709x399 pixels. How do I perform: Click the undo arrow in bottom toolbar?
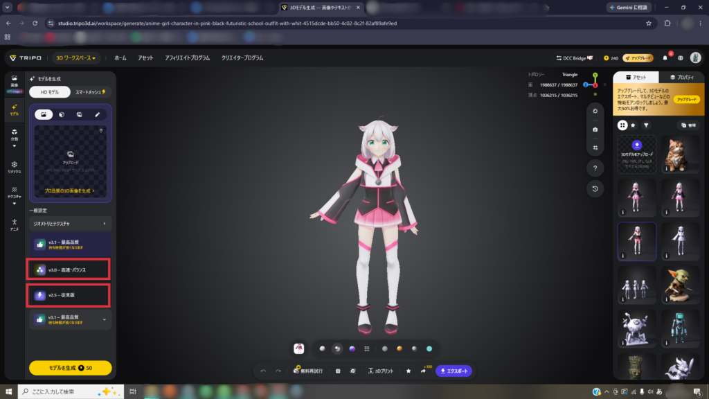pyautogui.click(x=264, y=371)
